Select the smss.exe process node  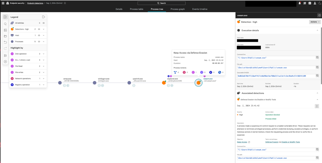(60, 83)
